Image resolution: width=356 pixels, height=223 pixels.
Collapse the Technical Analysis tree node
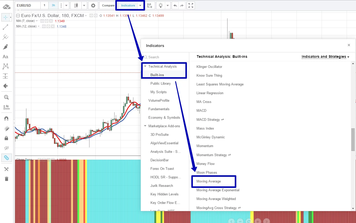pyautogui.click(x=145, y=66)
